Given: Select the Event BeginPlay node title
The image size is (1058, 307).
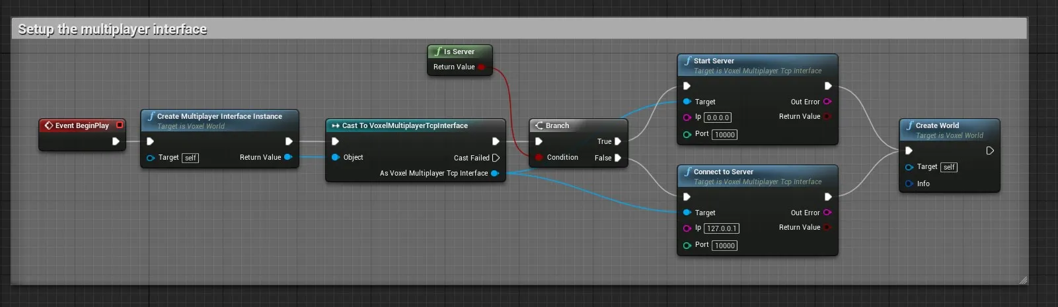Looking at the screenshot, I should point(82,125).
